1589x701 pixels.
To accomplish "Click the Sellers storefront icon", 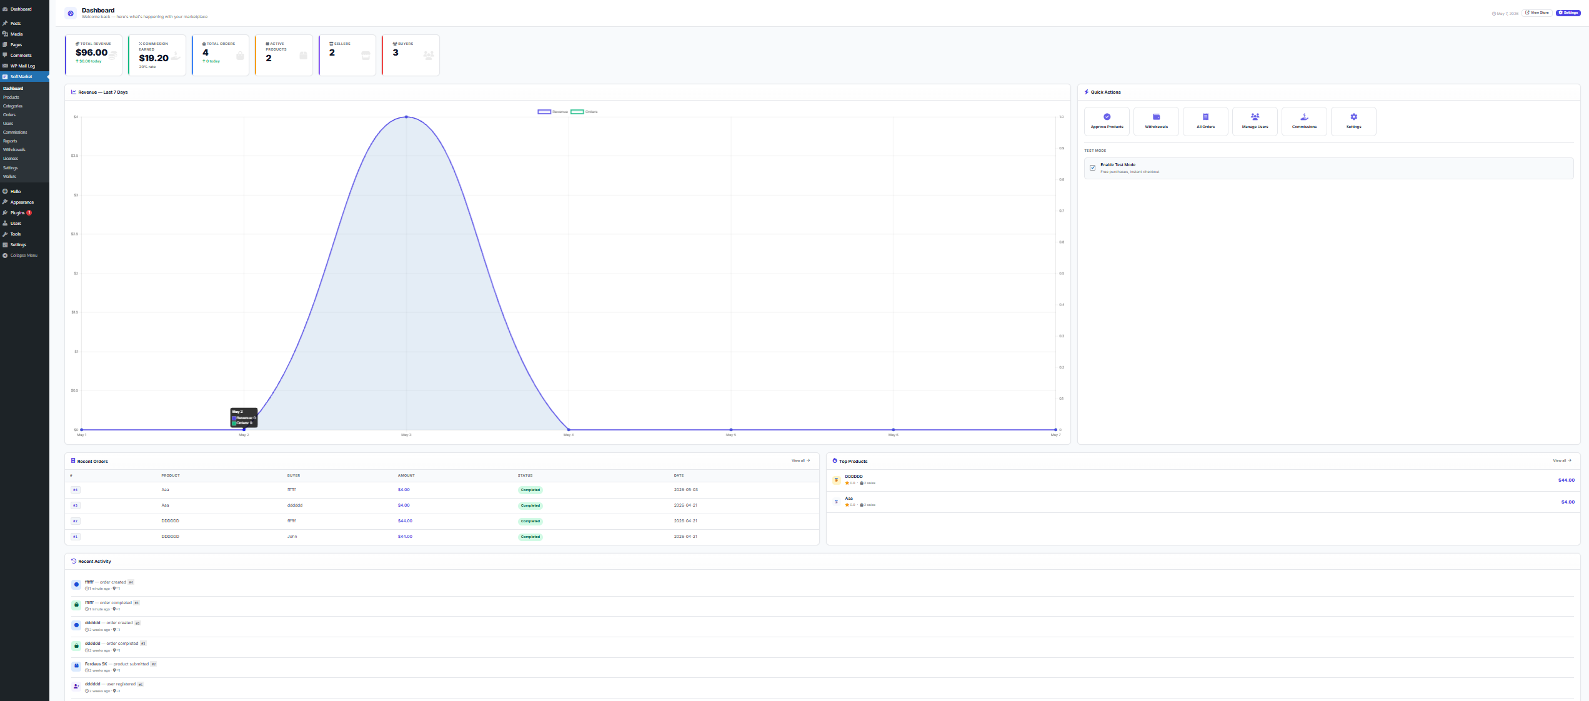I will (x=366, y=56).
